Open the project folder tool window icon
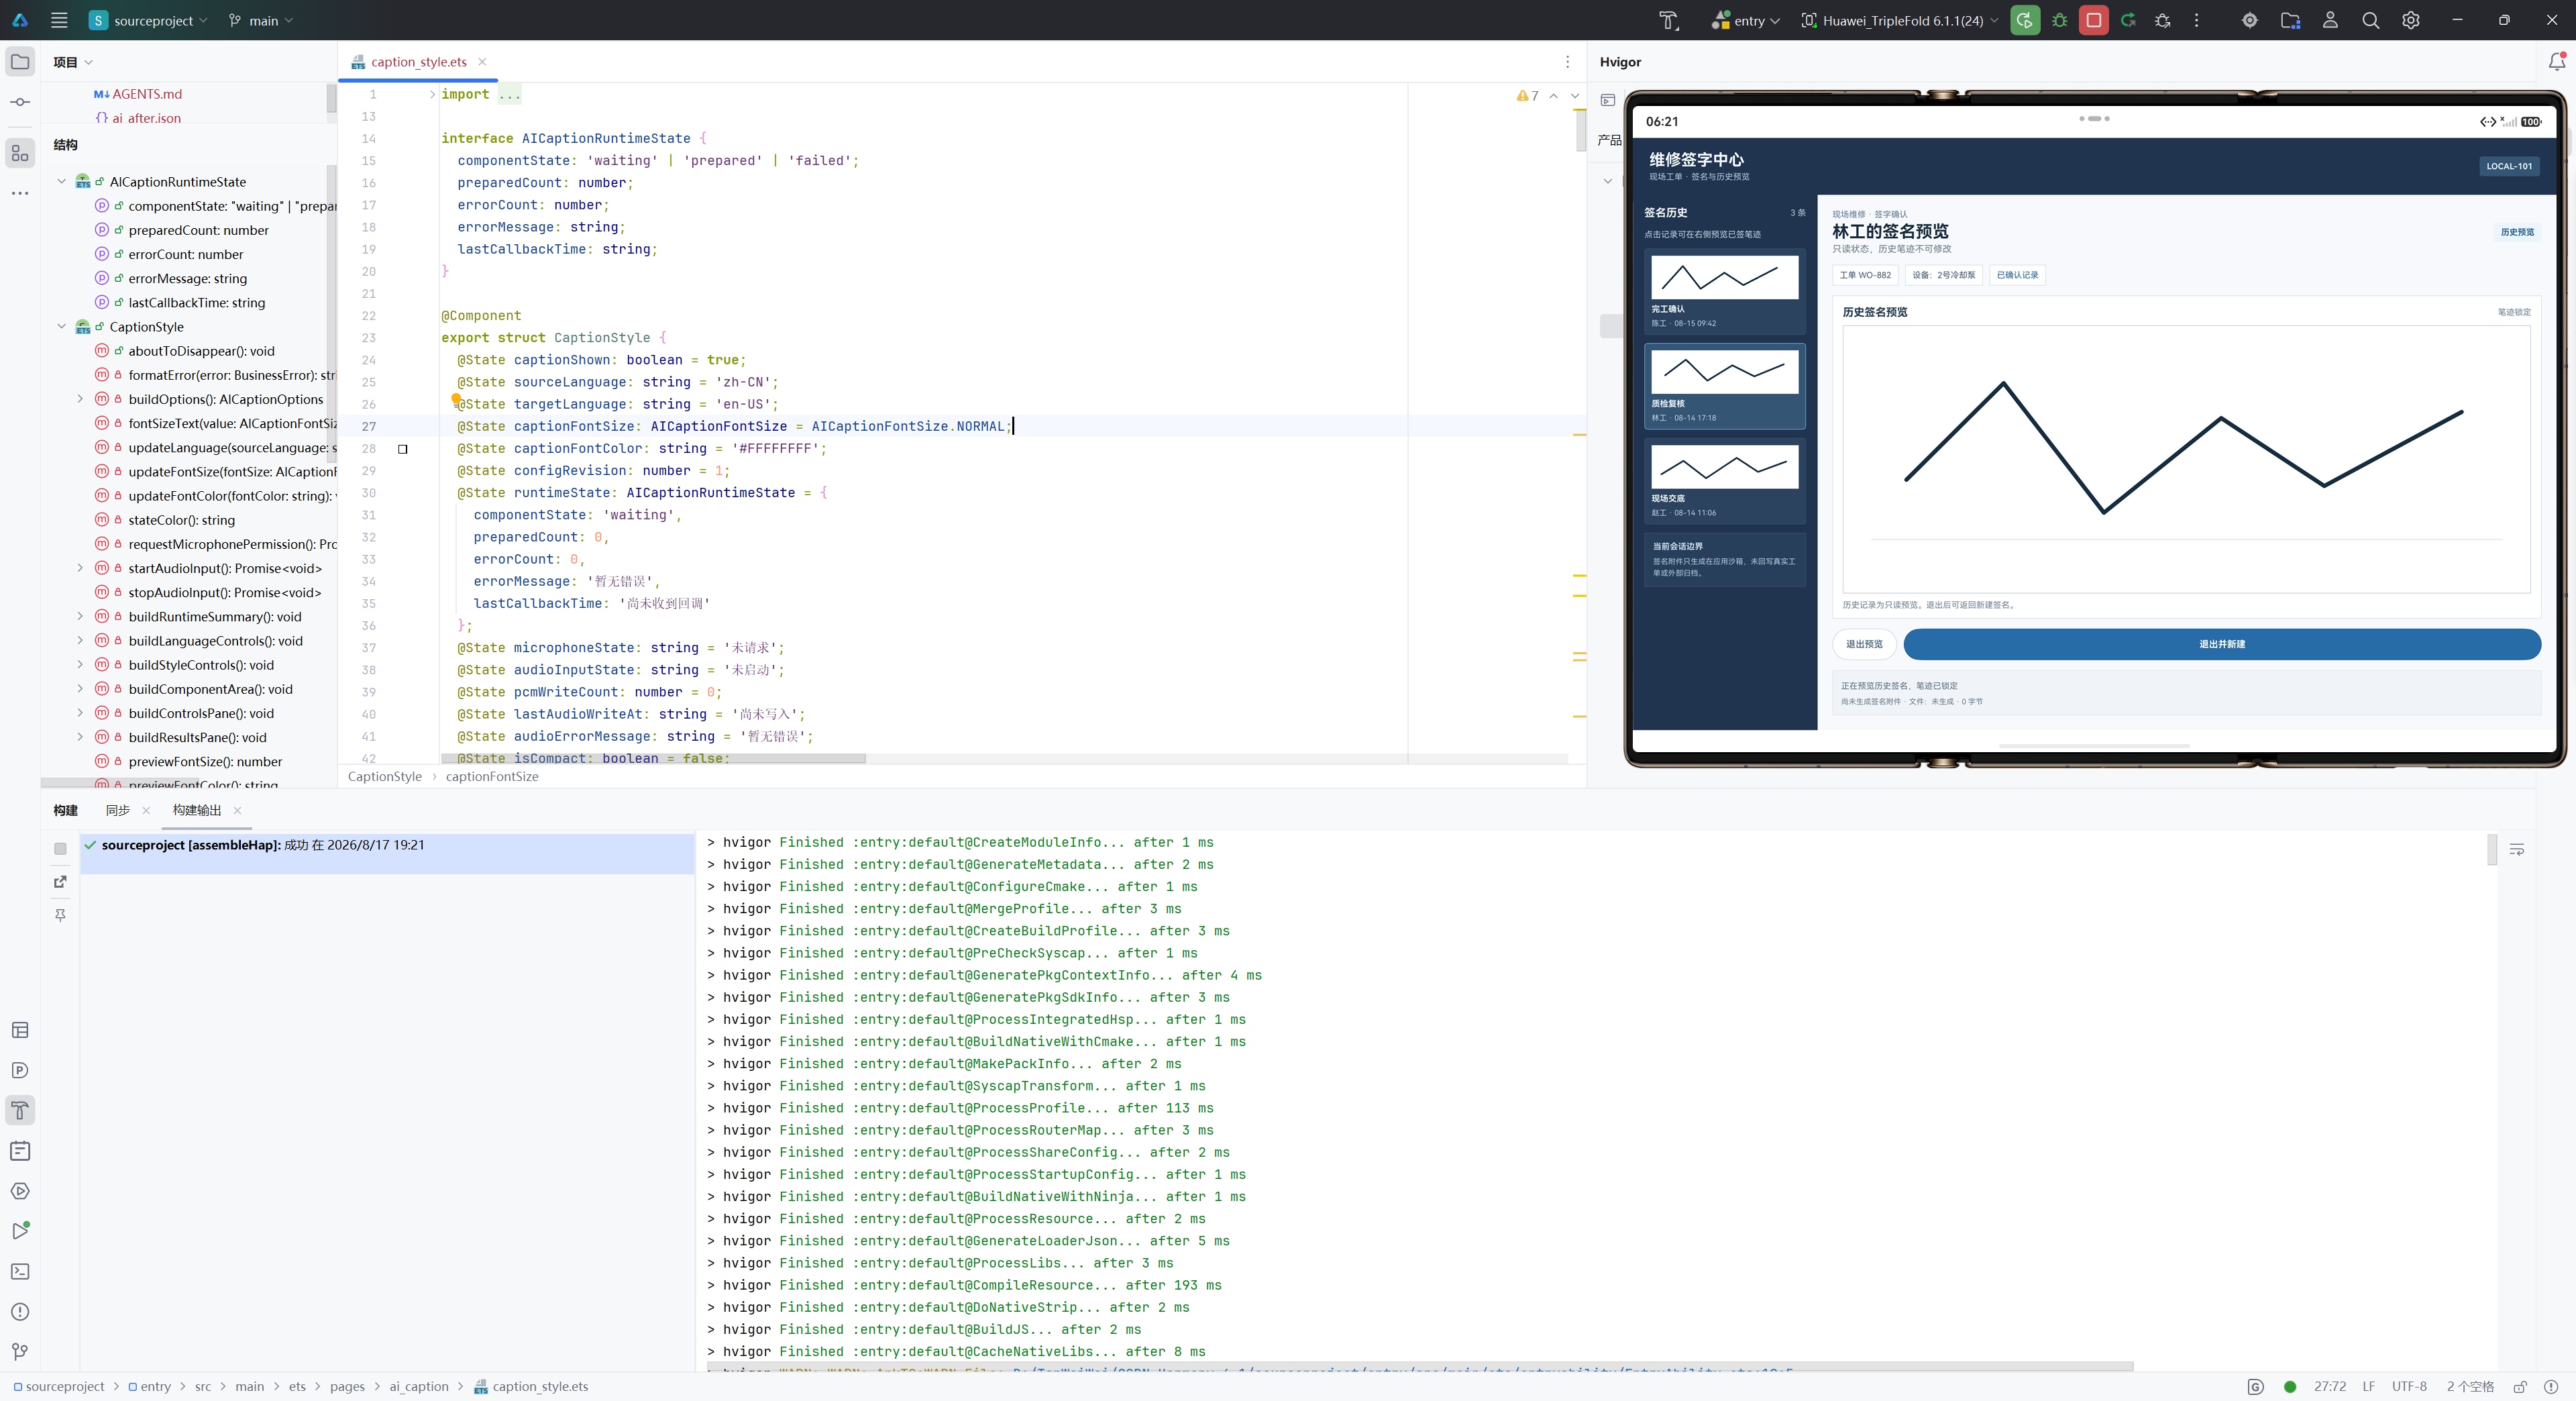Image resolution: width=2576 pixels, height=1401 pixels. [x=20, y=62]
